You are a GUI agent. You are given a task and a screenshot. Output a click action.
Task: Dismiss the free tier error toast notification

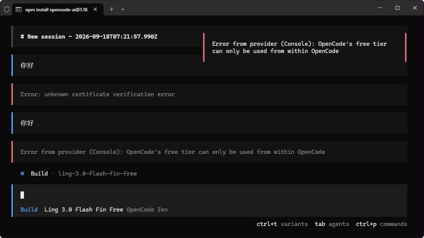coord(304,47)
